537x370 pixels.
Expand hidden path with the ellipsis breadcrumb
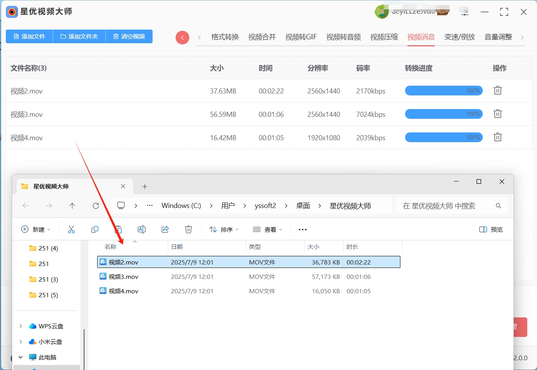click(x=150, y=206)
